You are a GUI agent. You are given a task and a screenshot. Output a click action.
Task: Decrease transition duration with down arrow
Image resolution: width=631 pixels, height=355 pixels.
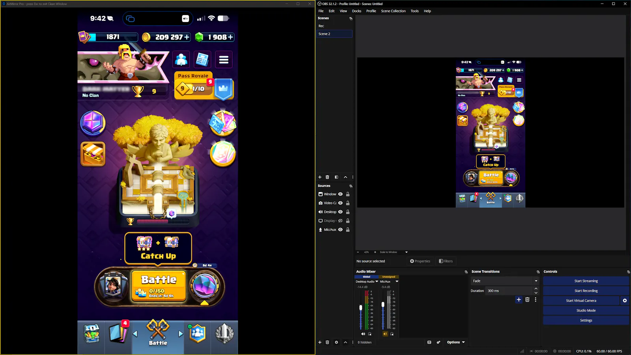click(x=536, y=293)
